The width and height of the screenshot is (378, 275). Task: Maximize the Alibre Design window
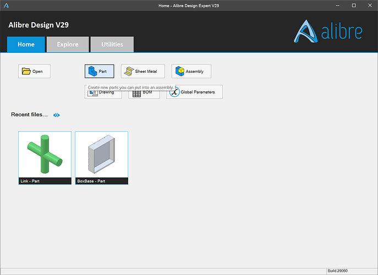pyautogui.click(x=354, y=6)
